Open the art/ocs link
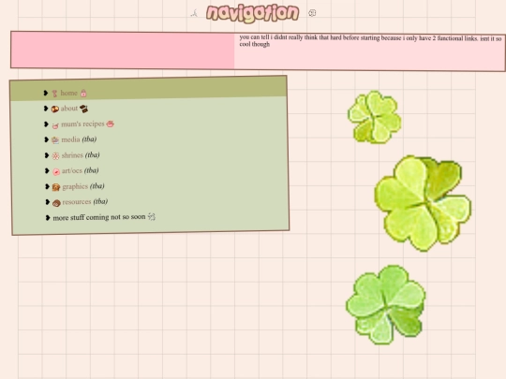The width and height of the screenshot is (506, 379). tap(72, 171)
